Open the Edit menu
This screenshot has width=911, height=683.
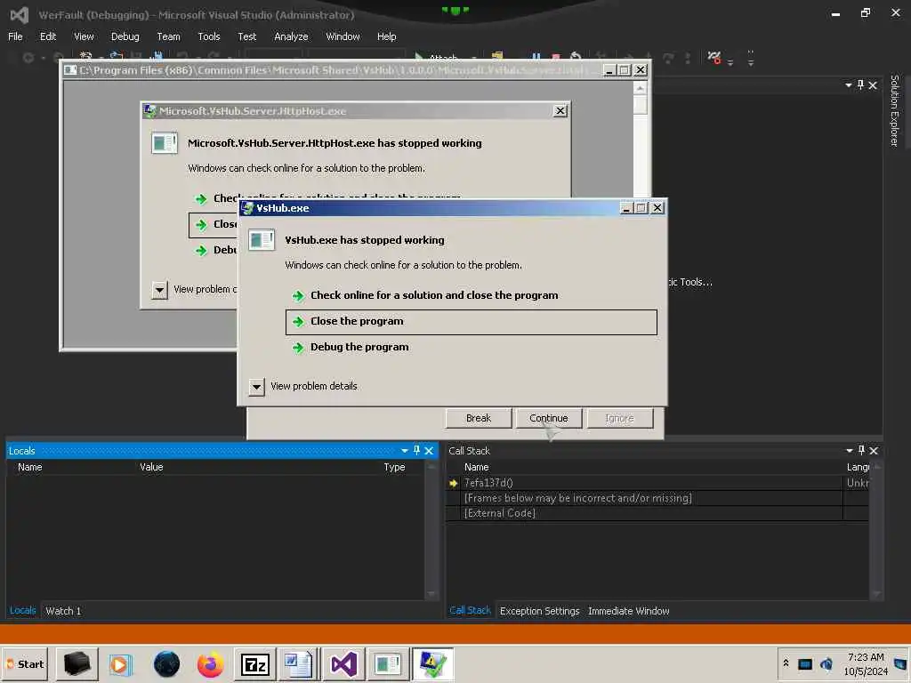pos(48,36)
